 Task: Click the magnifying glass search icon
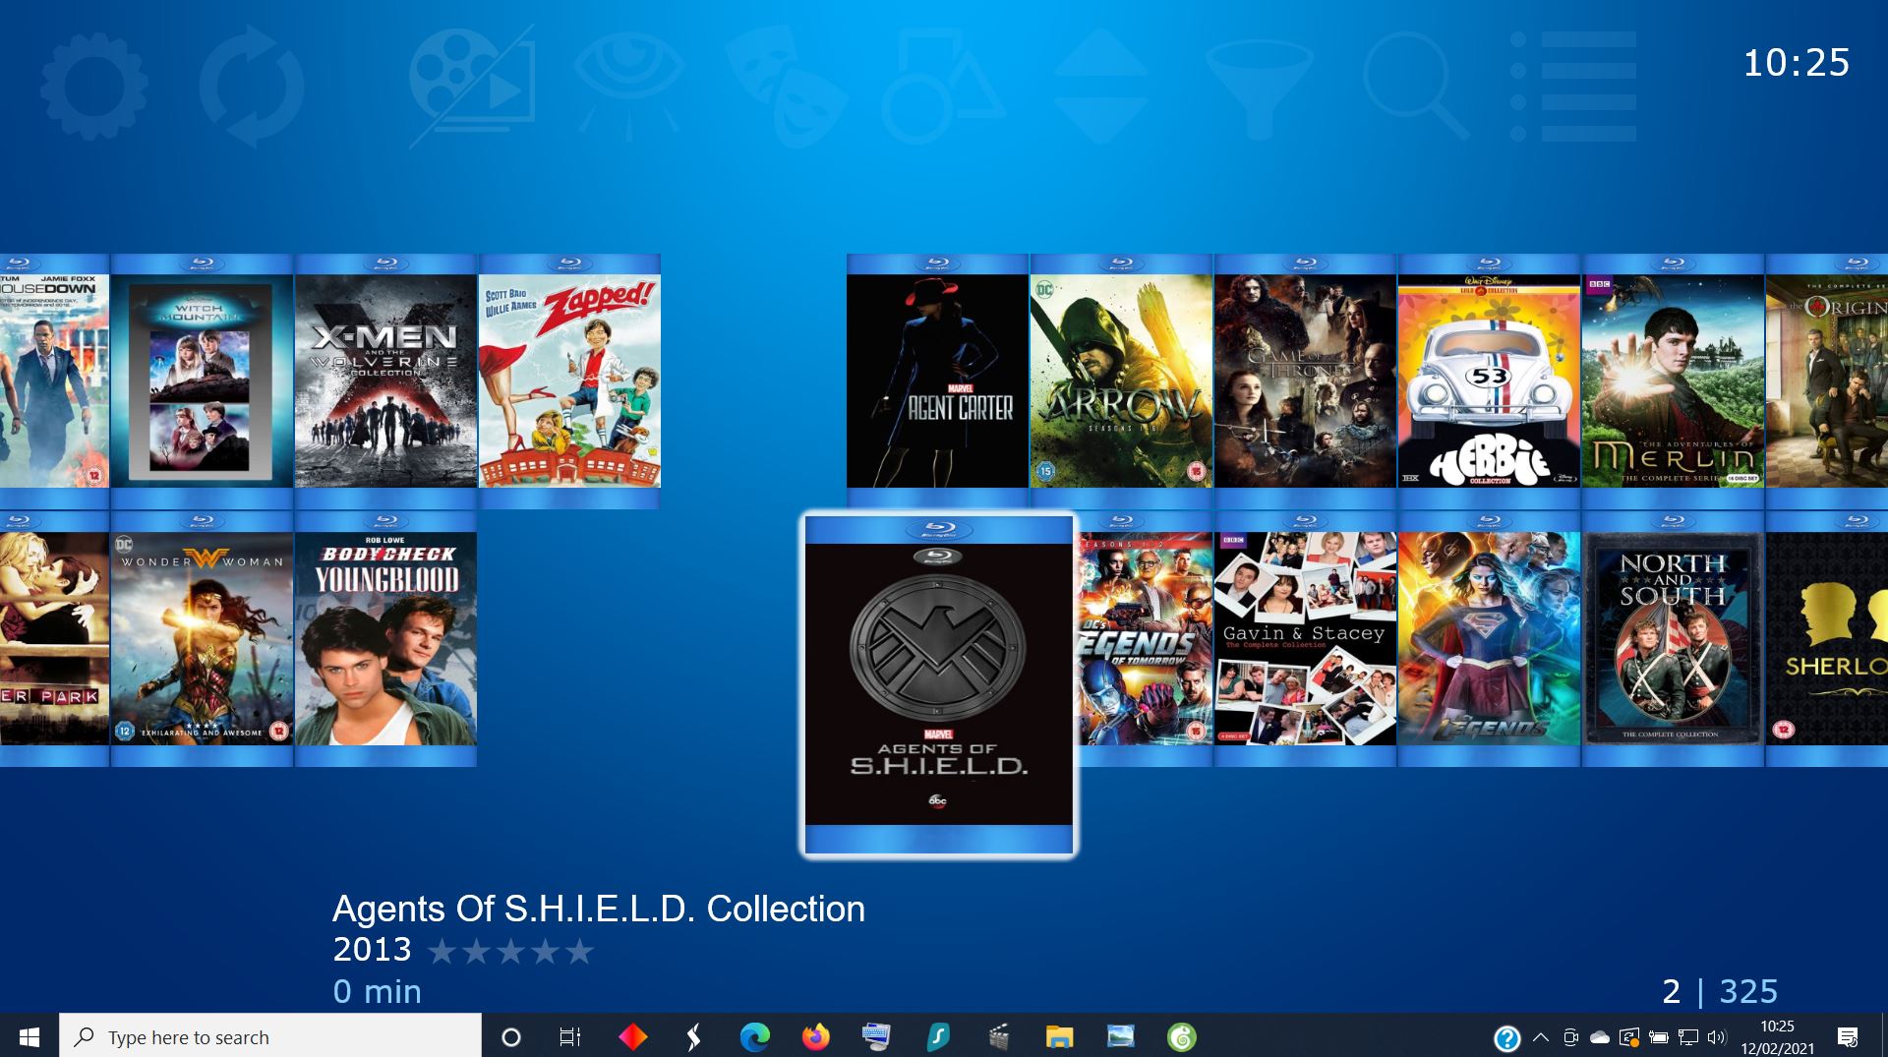pos(1415,86)
